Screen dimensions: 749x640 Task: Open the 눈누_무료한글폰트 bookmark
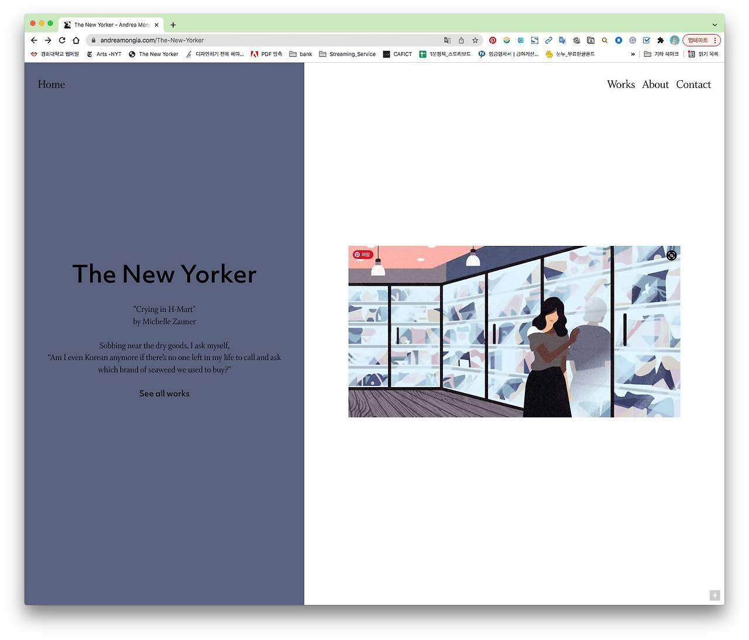click(x=570, y=54)
